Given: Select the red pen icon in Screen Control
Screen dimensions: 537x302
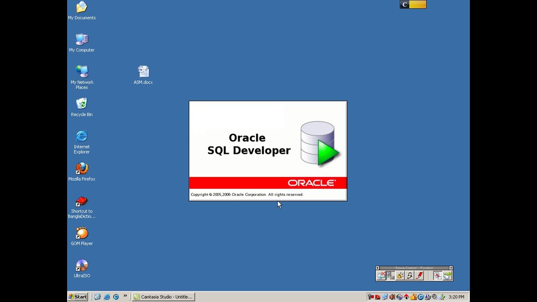Looking at the screenshot, I should tap(419, 276).
